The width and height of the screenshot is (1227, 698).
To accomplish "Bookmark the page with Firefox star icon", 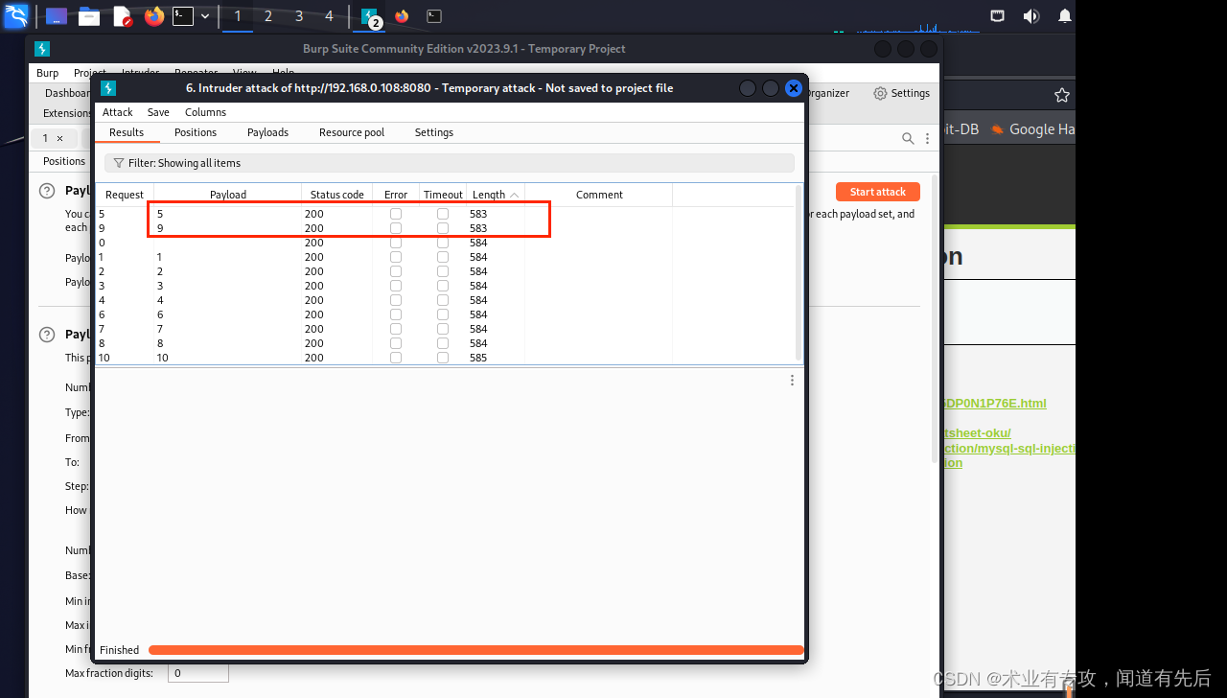I will (1061, 95).
